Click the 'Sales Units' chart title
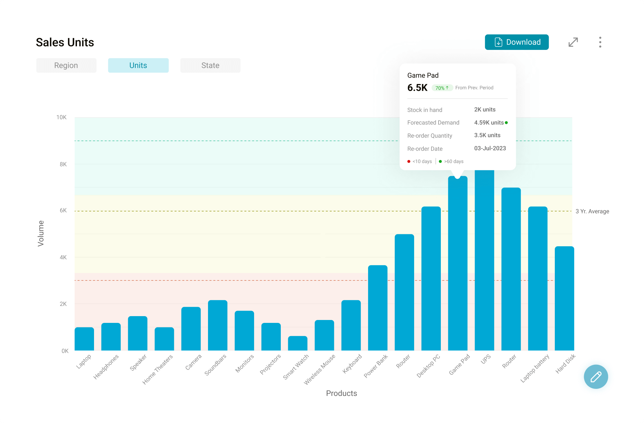Screen dimensions: 644x423 65,42
